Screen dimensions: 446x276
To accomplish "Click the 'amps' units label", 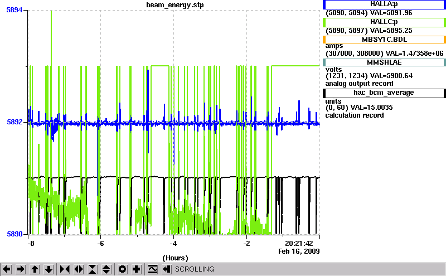I will (x=334, y=46).
